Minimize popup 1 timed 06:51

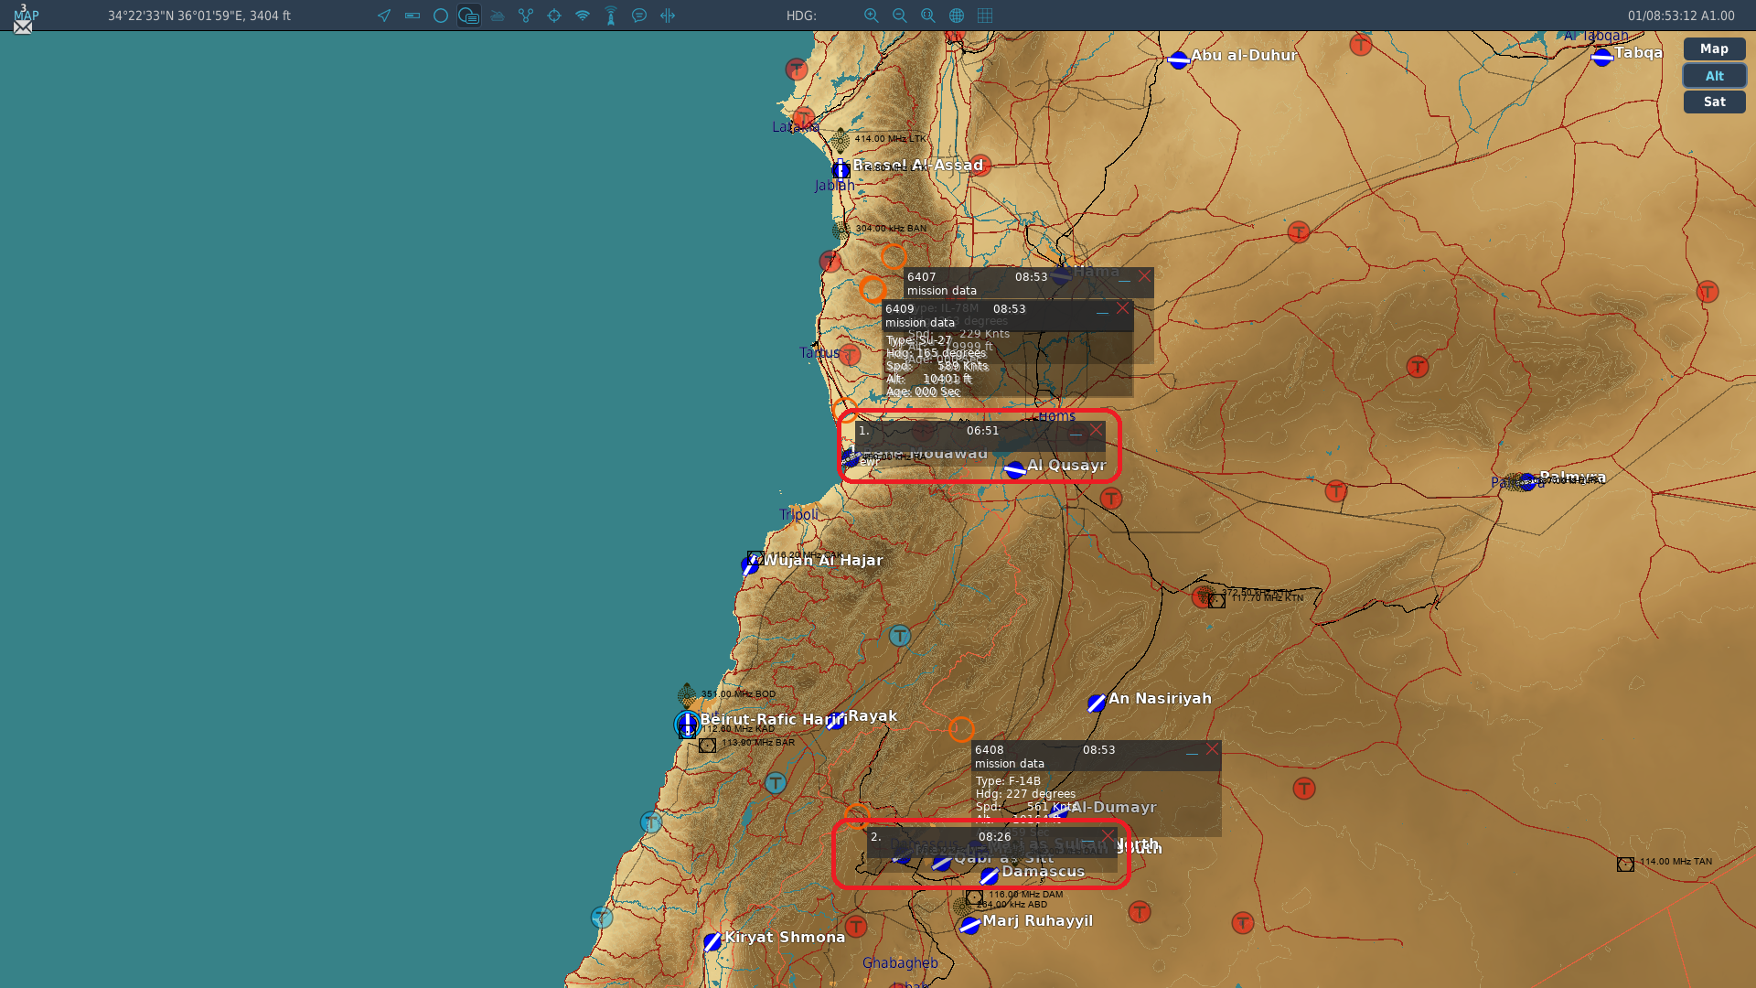tap(1076, 431)
